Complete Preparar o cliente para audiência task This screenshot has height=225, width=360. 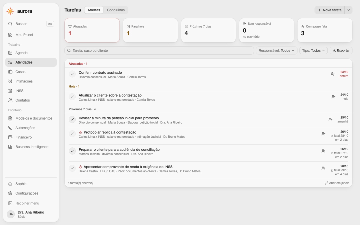[x=72, y=151]
